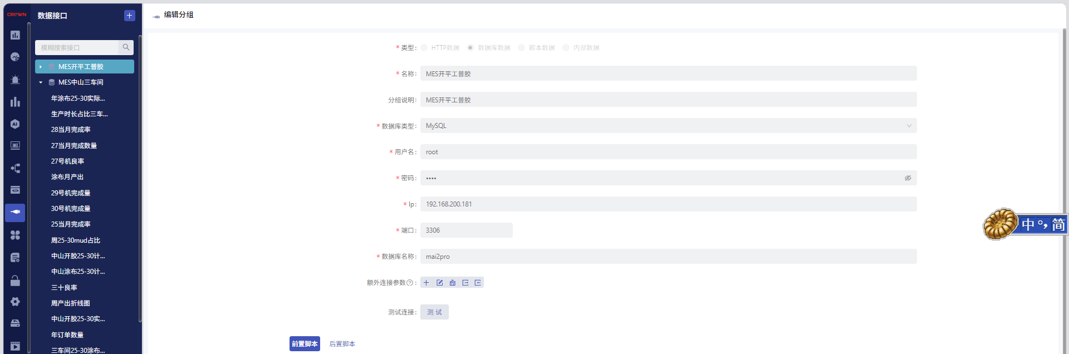Open the gear settings icon in left rail
The image size is (1069, 354).
[x=15, y=302]
